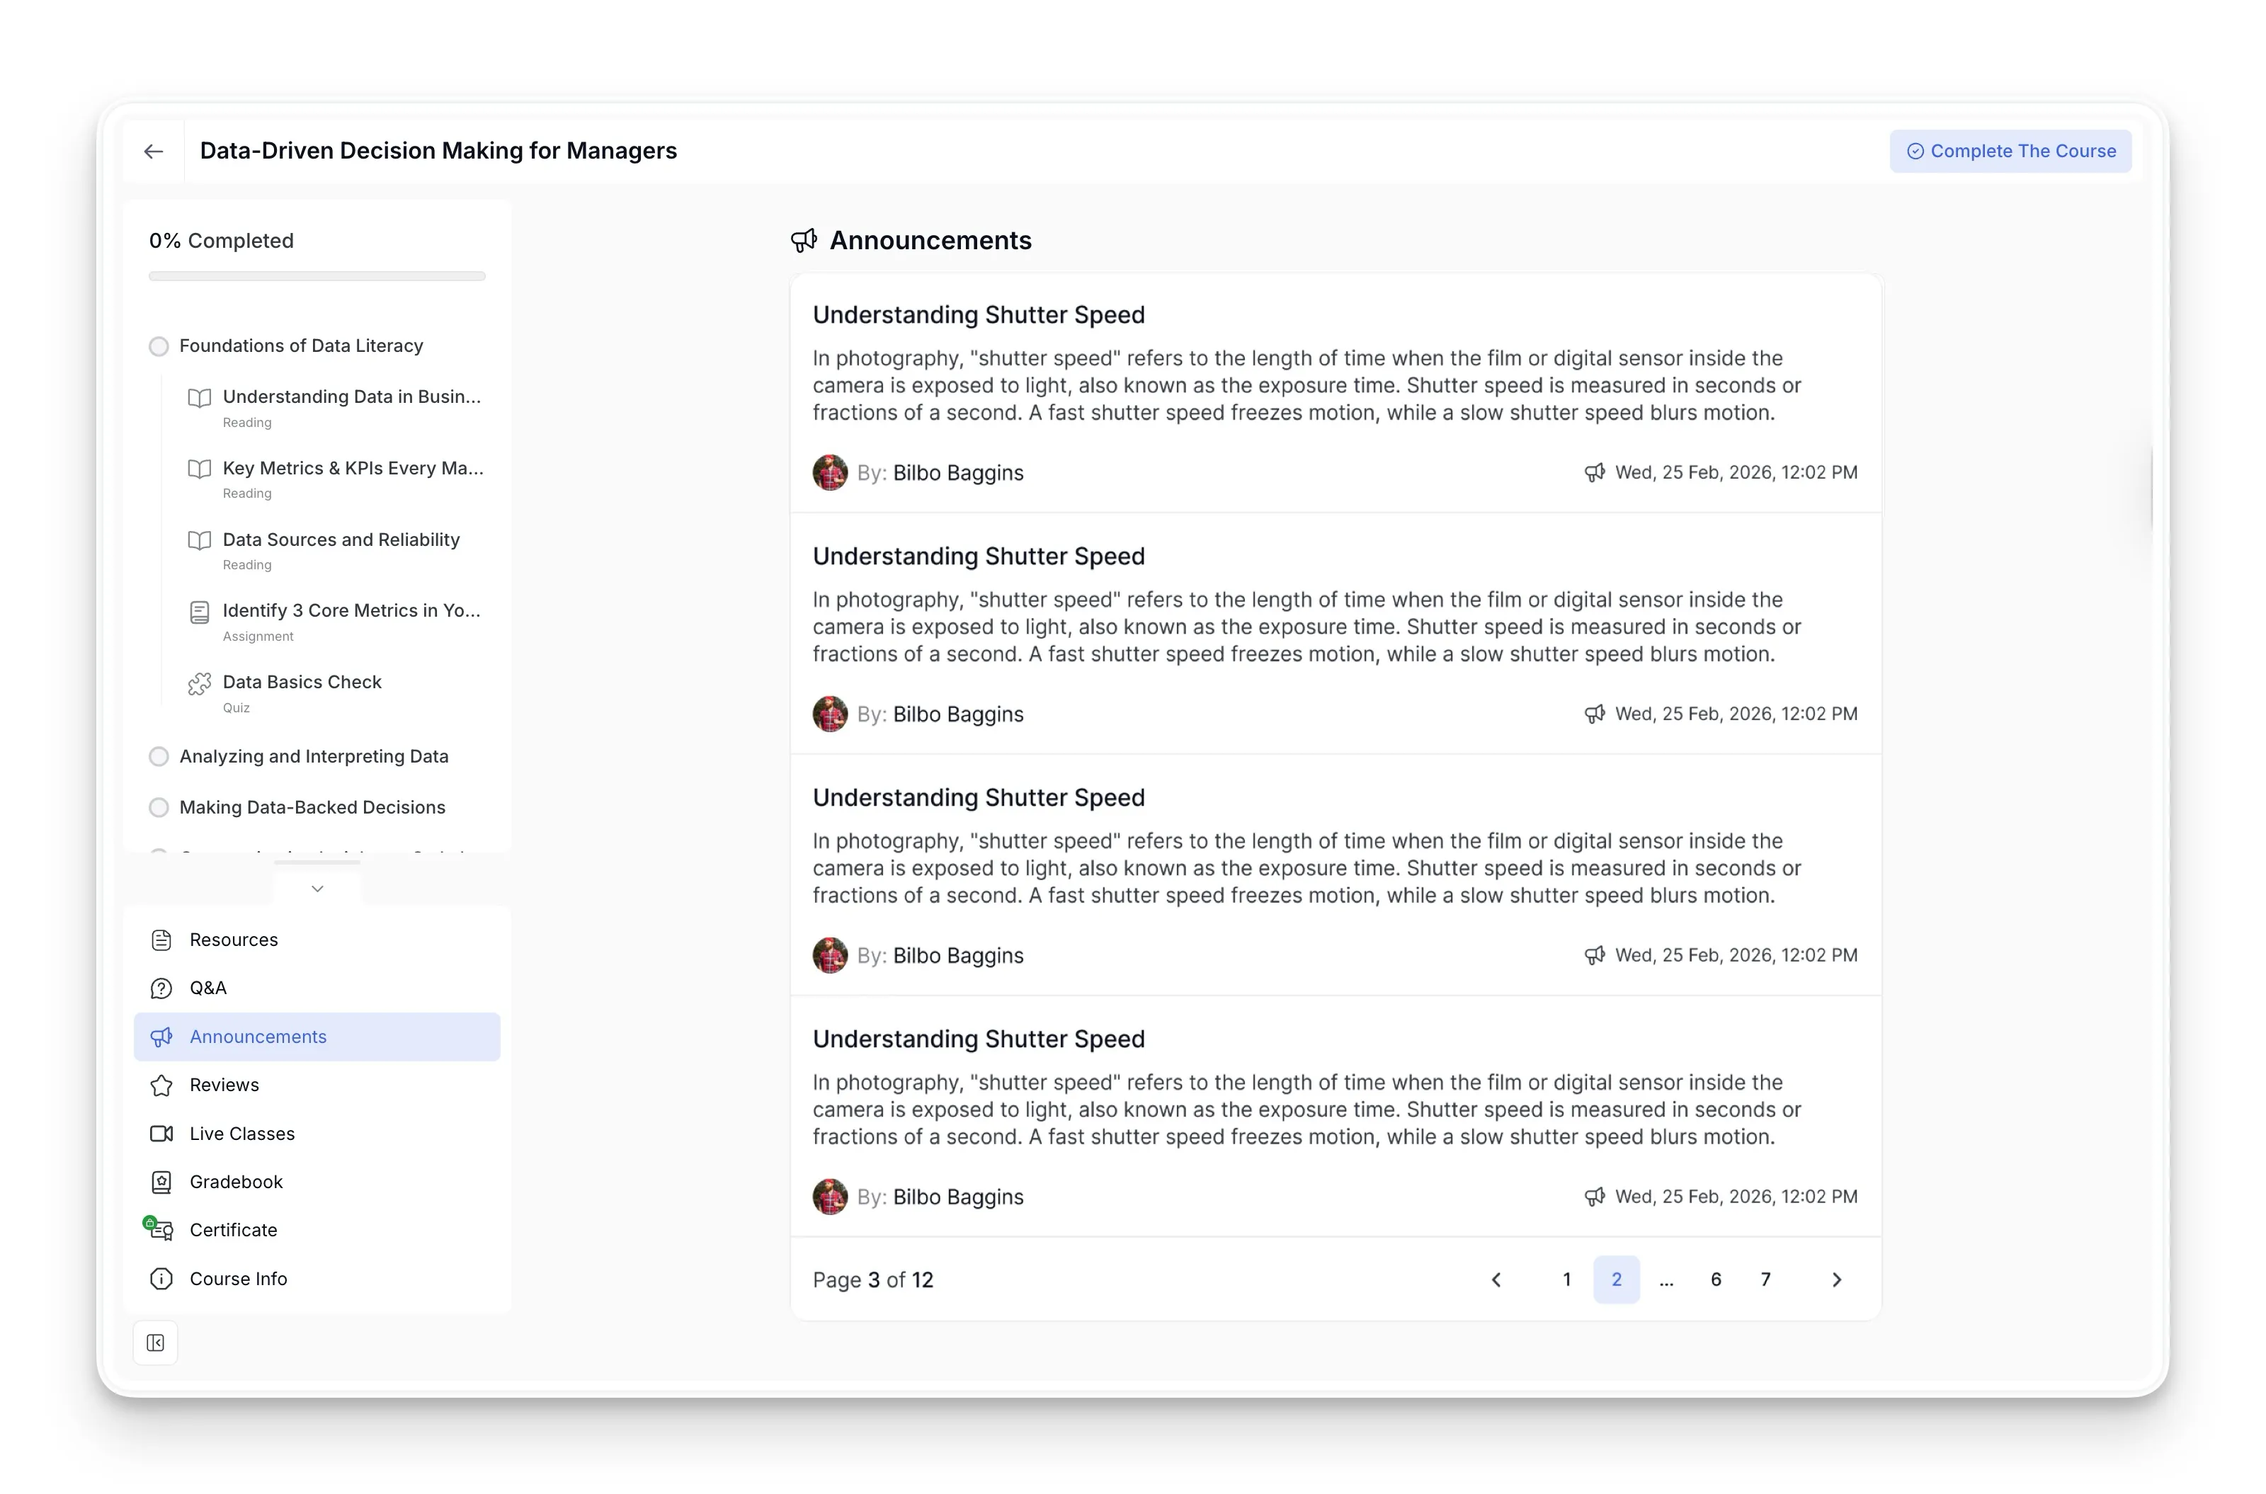The height and width of the screenshot is (1494, 2266).
Task: Expand the Foundations of Data Literacy section
Action: tap(301, 346)
